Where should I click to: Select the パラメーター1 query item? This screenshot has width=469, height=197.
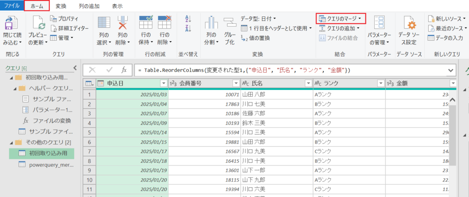(48, 110)
